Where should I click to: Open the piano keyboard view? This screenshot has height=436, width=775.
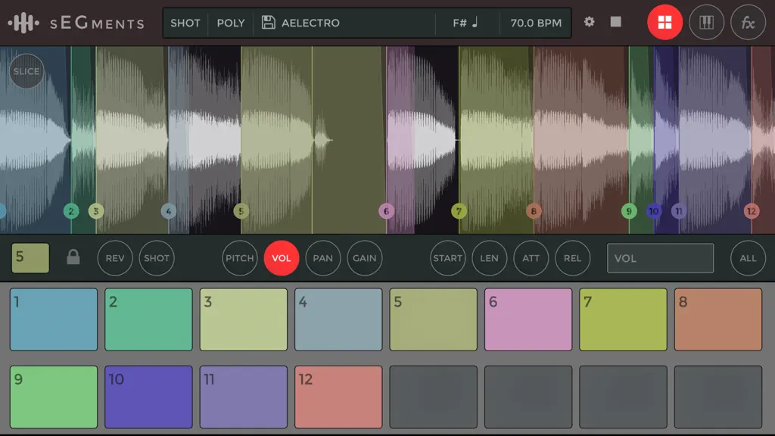706,22
